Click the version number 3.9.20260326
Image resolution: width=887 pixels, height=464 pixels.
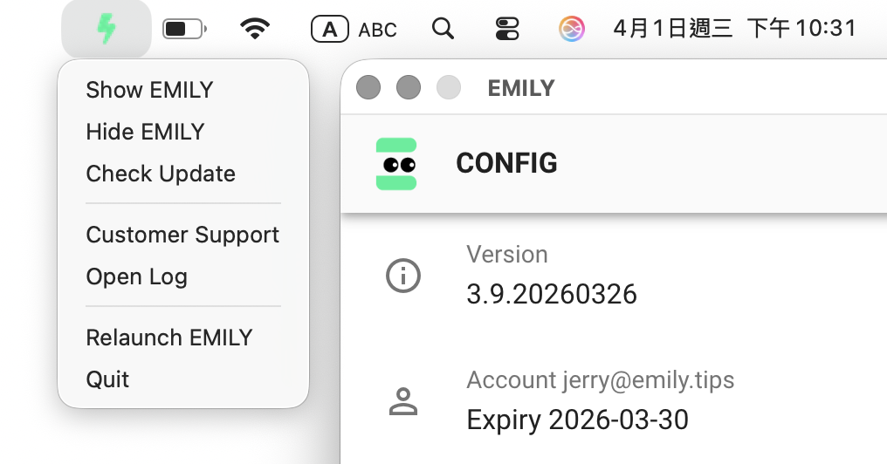click(x=552, y=294)
